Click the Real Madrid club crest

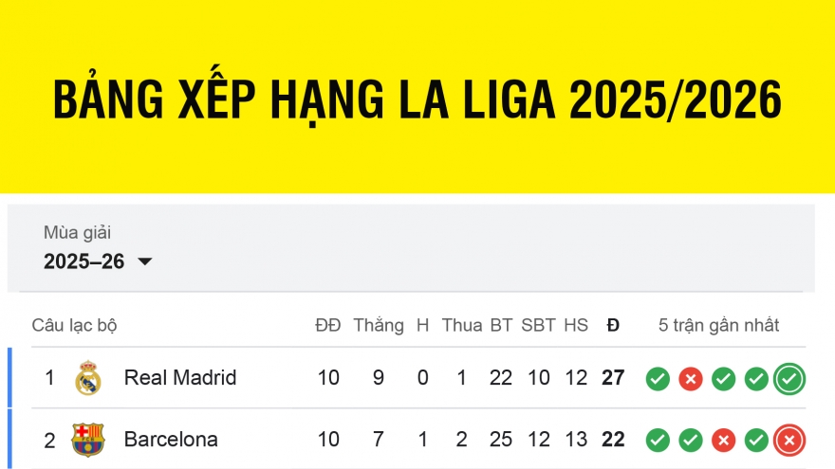(x=88, y=378)
